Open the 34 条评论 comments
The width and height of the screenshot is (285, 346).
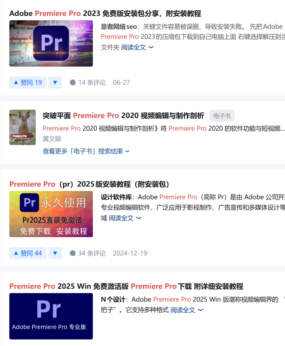[x=88, y=253]
